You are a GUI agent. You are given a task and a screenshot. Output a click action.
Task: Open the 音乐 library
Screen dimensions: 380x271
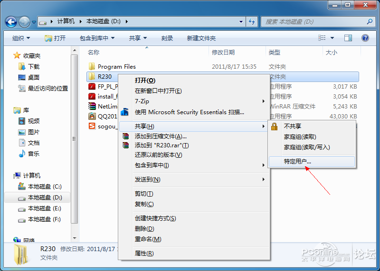pyautogui.click(x=34, y=154)
